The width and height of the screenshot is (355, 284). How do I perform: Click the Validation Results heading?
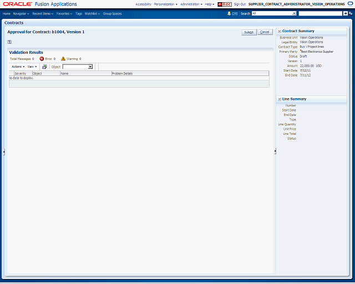[26, 52]
